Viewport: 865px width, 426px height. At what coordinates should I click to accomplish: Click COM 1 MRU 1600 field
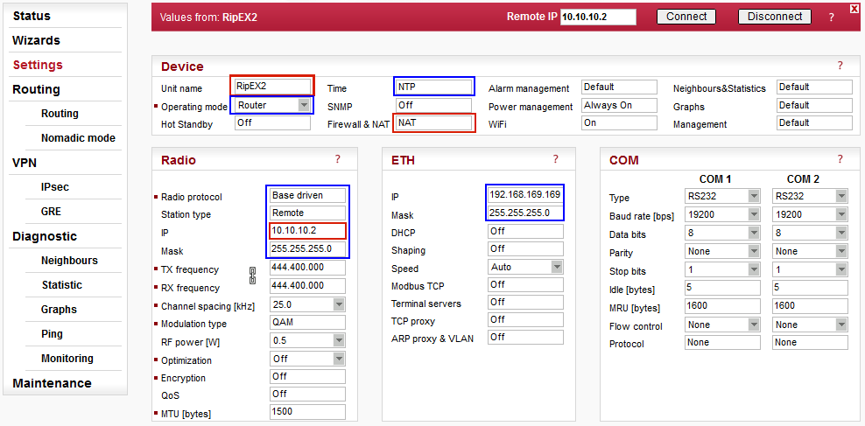click(722, 306)
